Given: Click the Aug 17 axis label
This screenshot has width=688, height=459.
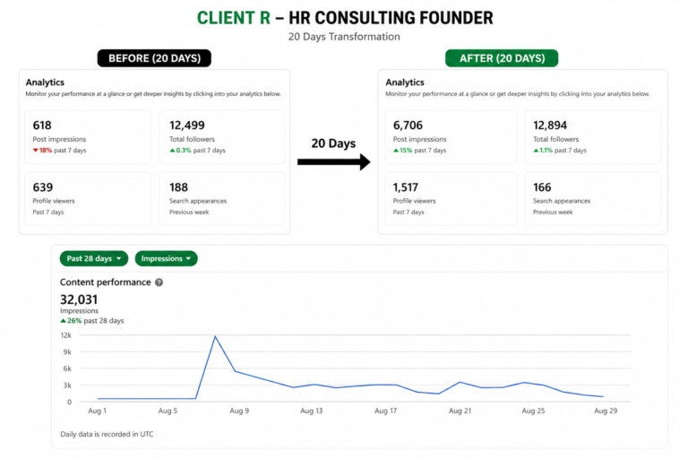Looking at the screenshot, I should coord(385,411).
